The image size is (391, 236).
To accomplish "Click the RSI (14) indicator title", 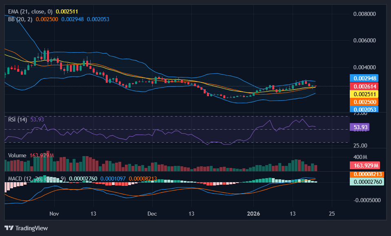I will [x=18, y=119].
